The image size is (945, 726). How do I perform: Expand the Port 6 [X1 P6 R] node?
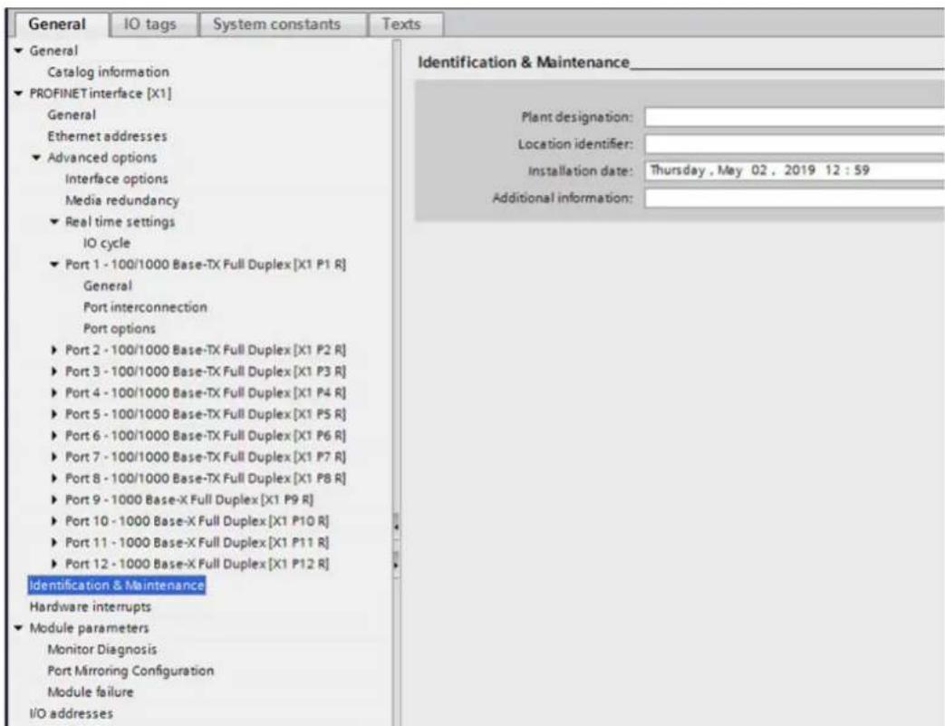[x=54, y=435]
